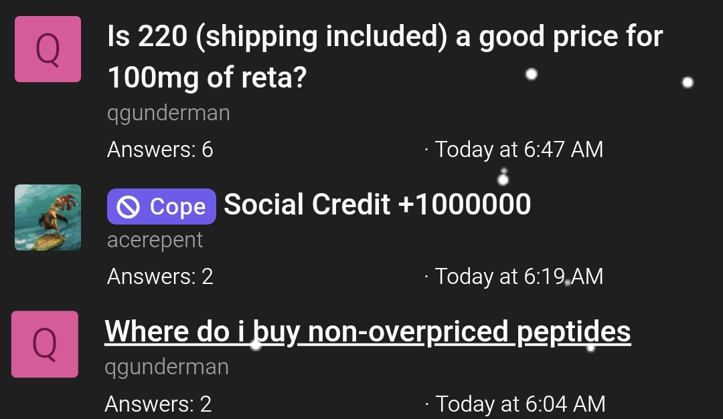Viewport: 723px width, 419px height.
Task: Click the word "peptides" in underlined title
Action: pos(574,331)
